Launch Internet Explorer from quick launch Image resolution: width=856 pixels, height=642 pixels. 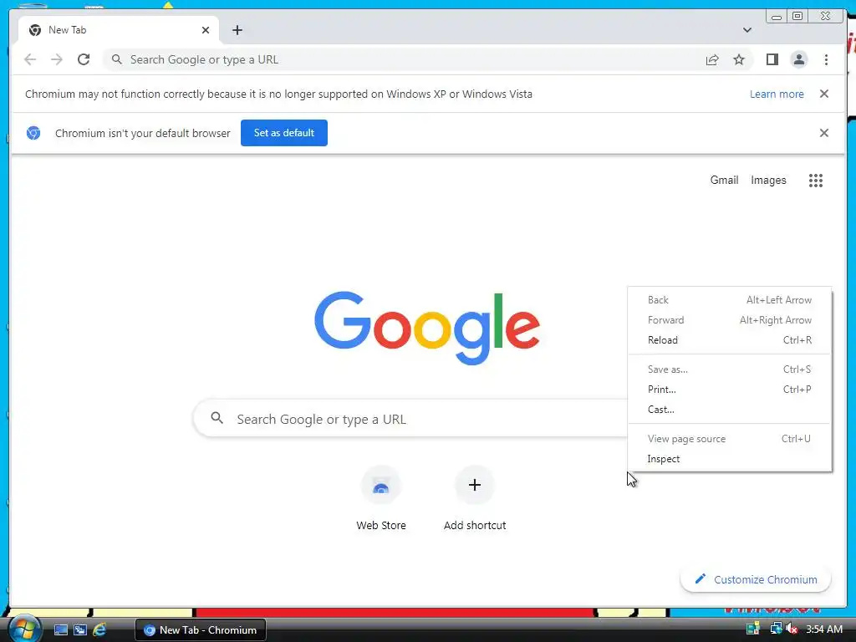[x=99, y=630]
